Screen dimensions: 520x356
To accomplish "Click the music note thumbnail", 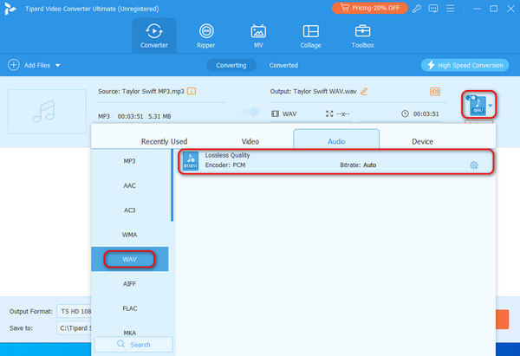I will (x=47, y=112).
